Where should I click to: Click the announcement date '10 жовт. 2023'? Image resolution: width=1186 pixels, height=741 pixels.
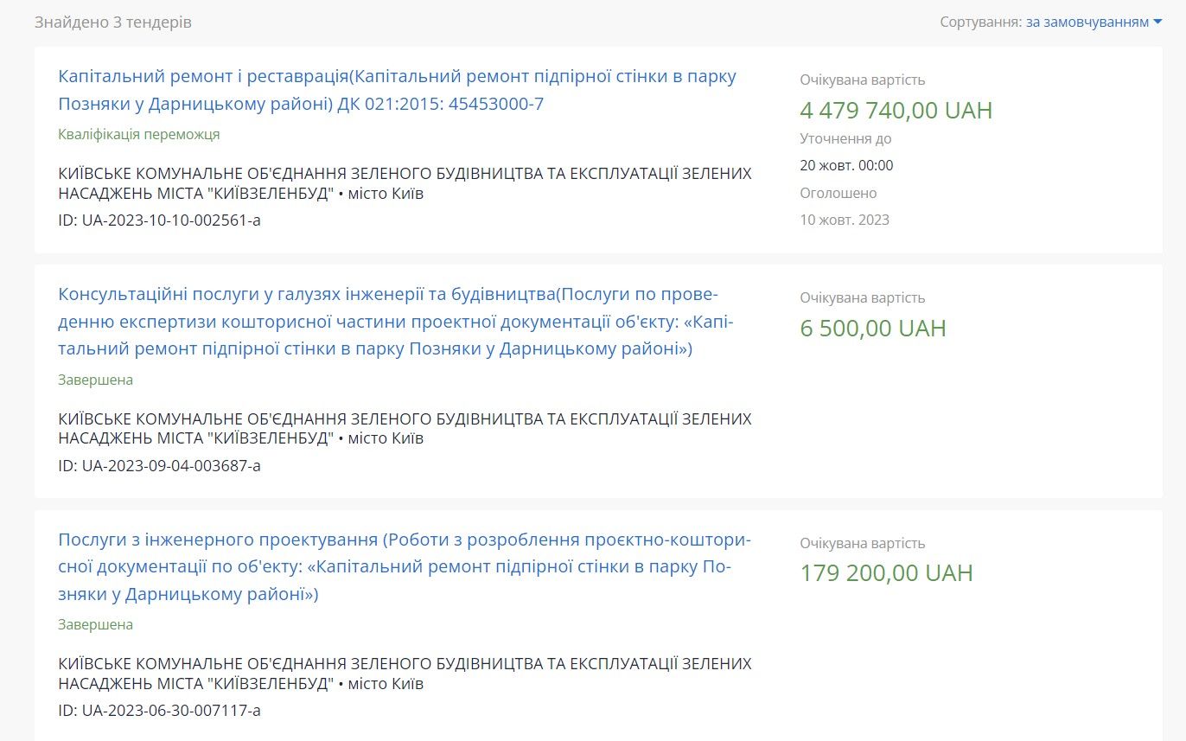[x=844, y=220]
